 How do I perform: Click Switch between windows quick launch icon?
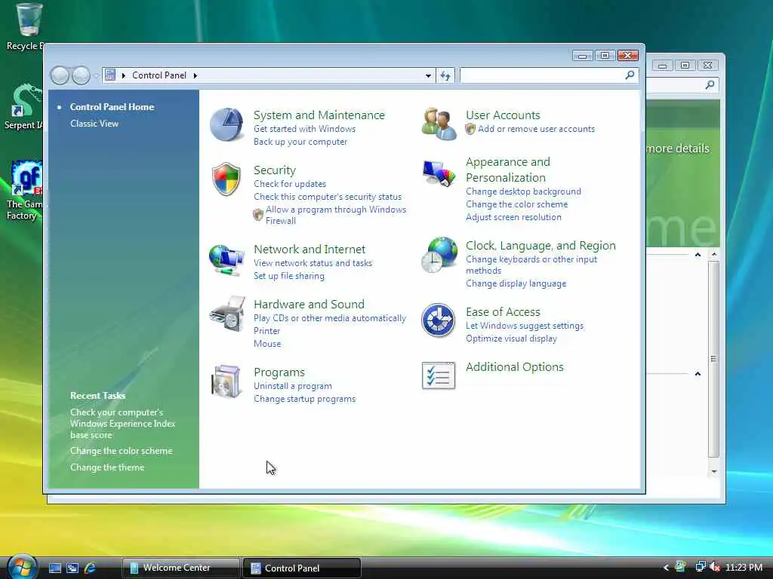[72, 568]
